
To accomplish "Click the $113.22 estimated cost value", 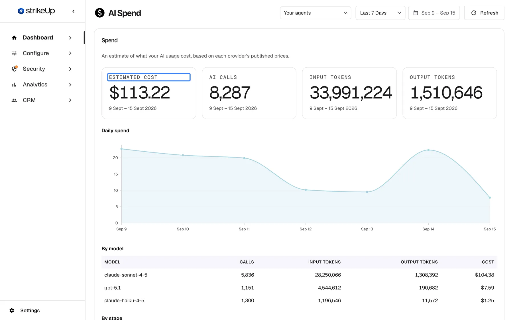I will pyautogui.click(x=140, y=93).
